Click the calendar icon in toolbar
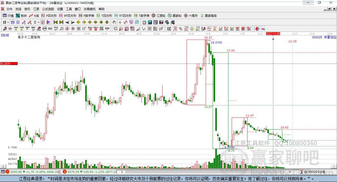This screenshot has height=182, width=337. point(144,22)
